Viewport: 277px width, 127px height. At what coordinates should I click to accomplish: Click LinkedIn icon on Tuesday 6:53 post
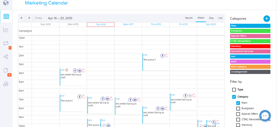(x=107, y=99)
